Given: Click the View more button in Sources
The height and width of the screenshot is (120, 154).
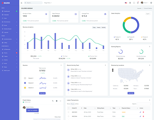Looking at the screenshot, I should click(42, 93).
